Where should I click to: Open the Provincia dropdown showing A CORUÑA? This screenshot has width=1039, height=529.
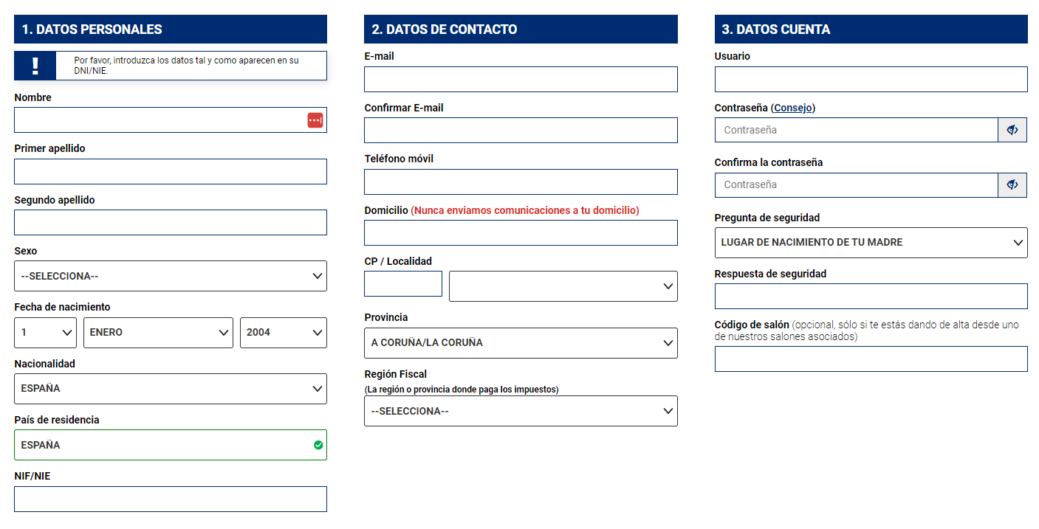click(x=521, y=342)
